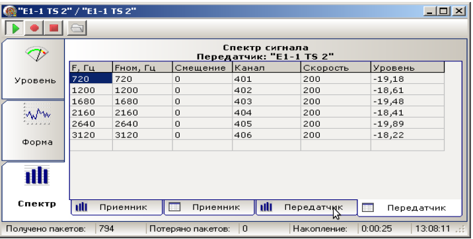This screenshot has height=239, width=473.
Task: Open Передатчик bar chart tab
Action: click(x=306, y=207)
